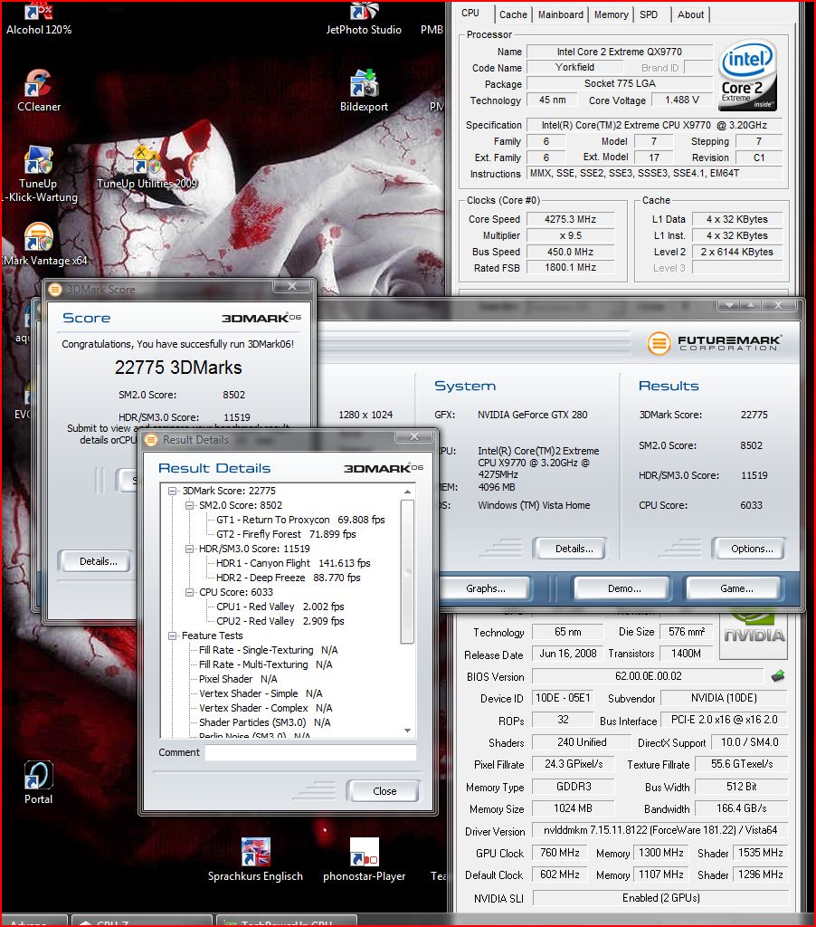Open the phonostar-Player desktop icon
The image size is (816, 927).
click(x=364, y=860)
